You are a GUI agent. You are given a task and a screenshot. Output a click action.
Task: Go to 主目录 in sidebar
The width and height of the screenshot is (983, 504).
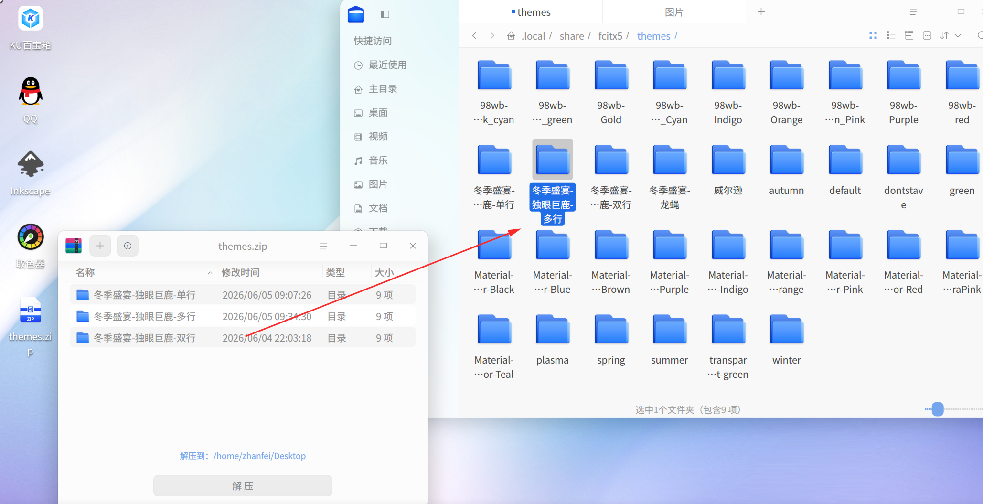(x=376, y=89)
